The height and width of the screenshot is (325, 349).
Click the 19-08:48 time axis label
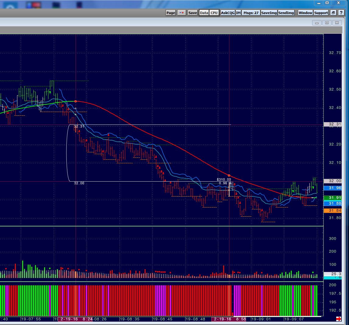tap(196, 319)
